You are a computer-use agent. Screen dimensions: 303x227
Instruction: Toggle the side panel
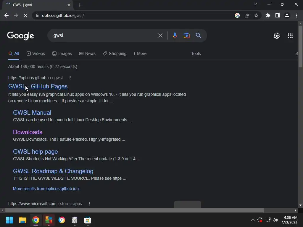(278, 15)
